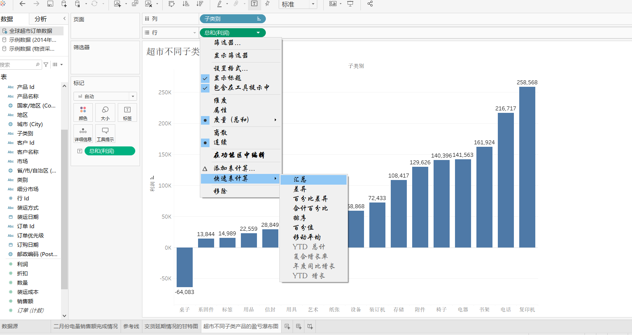Open the data pane view options list icon
This screenshot has height=335, width=632.
pos(55,65)
